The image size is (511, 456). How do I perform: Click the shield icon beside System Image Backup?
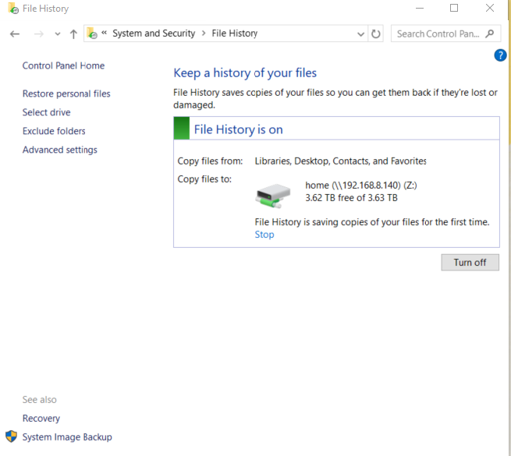(12, 437)
